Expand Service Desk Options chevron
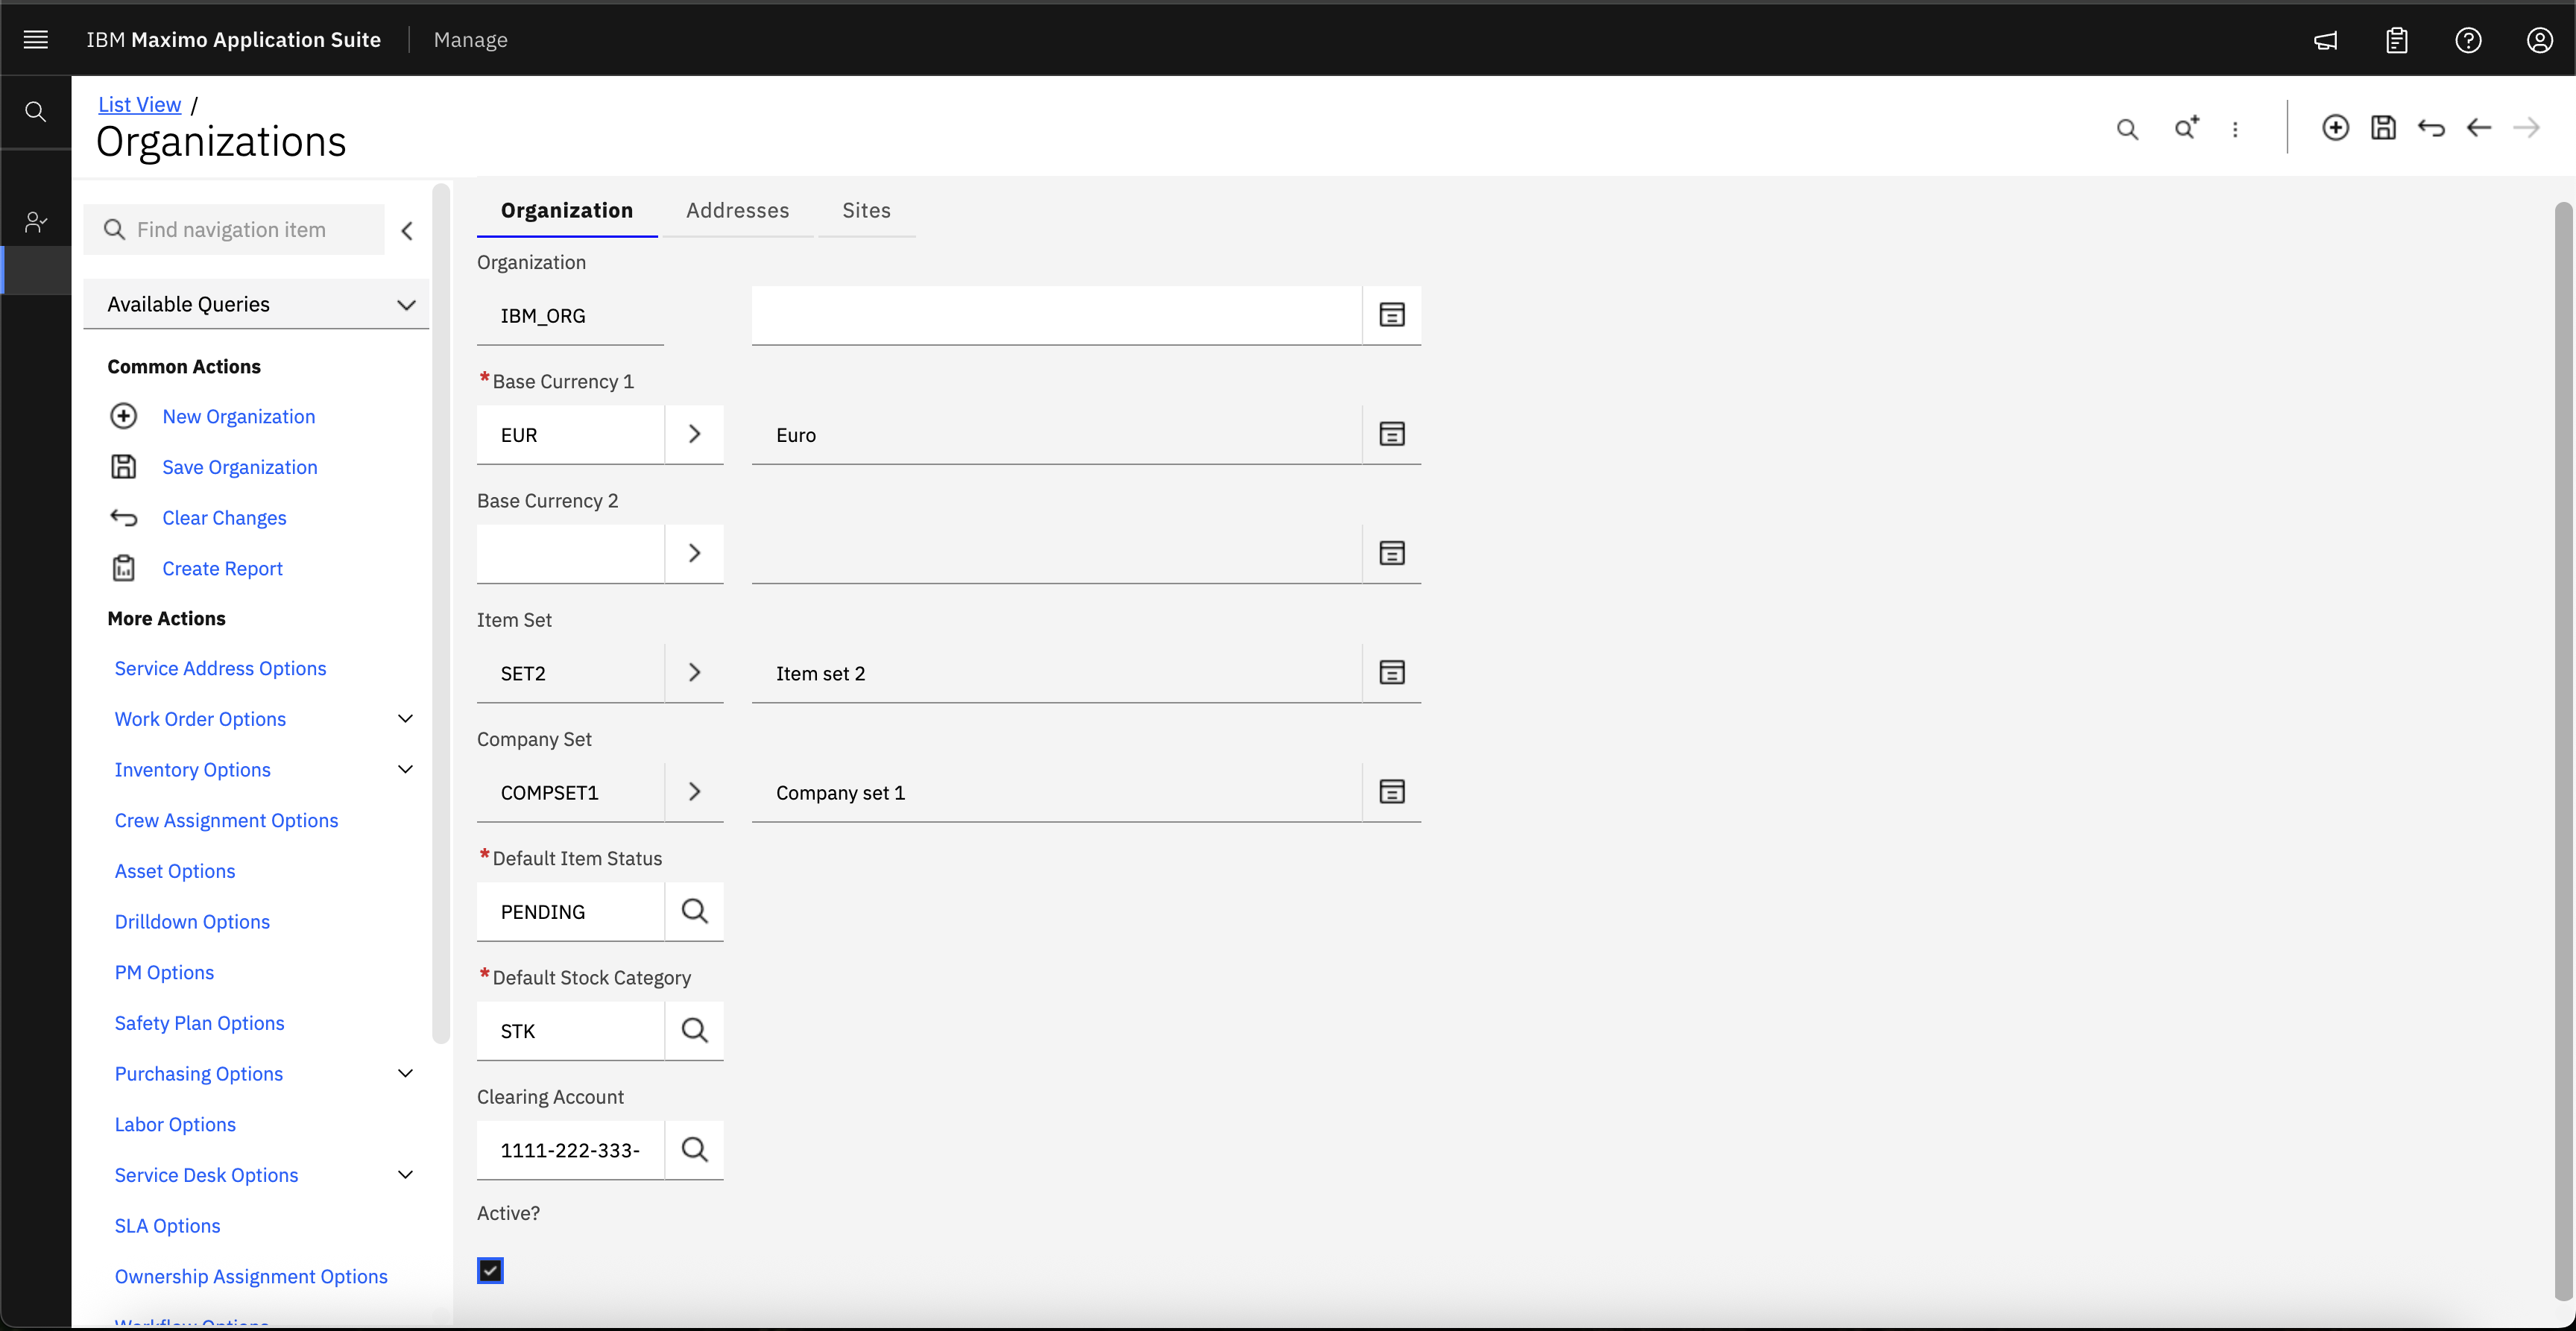Viewport: 2576px width, 1331px height. point(405,1175)
